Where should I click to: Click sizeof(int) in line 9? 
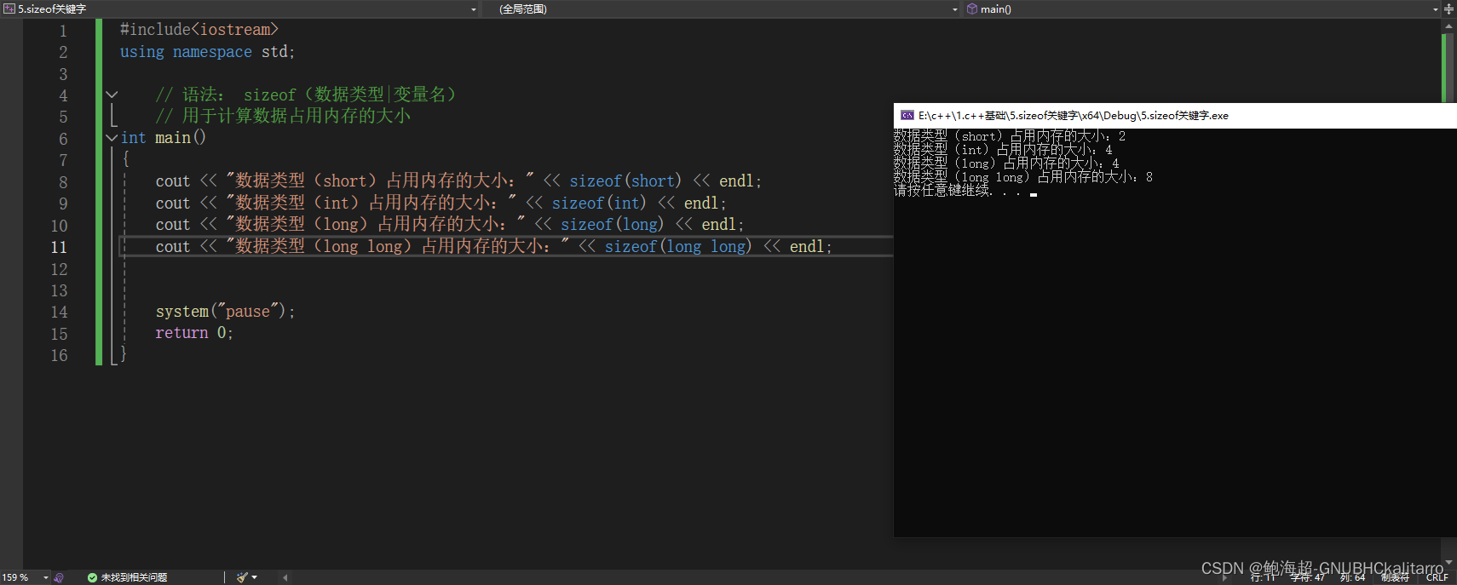[599, 204]
